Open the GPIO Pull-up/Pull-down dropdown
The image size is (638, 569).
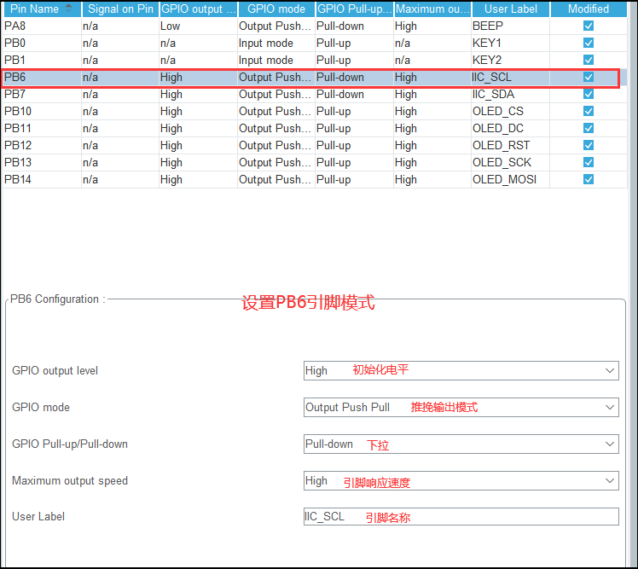(461, 444)
